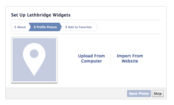Screen dimensions: 174x105
Task: Click the profile picture placeholder thumbnail
Action: (34, 60)
